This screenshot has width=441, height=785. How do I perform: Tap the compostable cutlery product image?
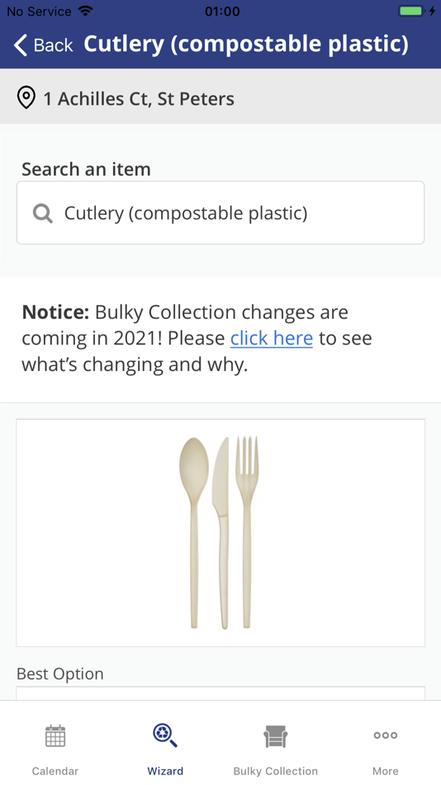tap(219, 533)
